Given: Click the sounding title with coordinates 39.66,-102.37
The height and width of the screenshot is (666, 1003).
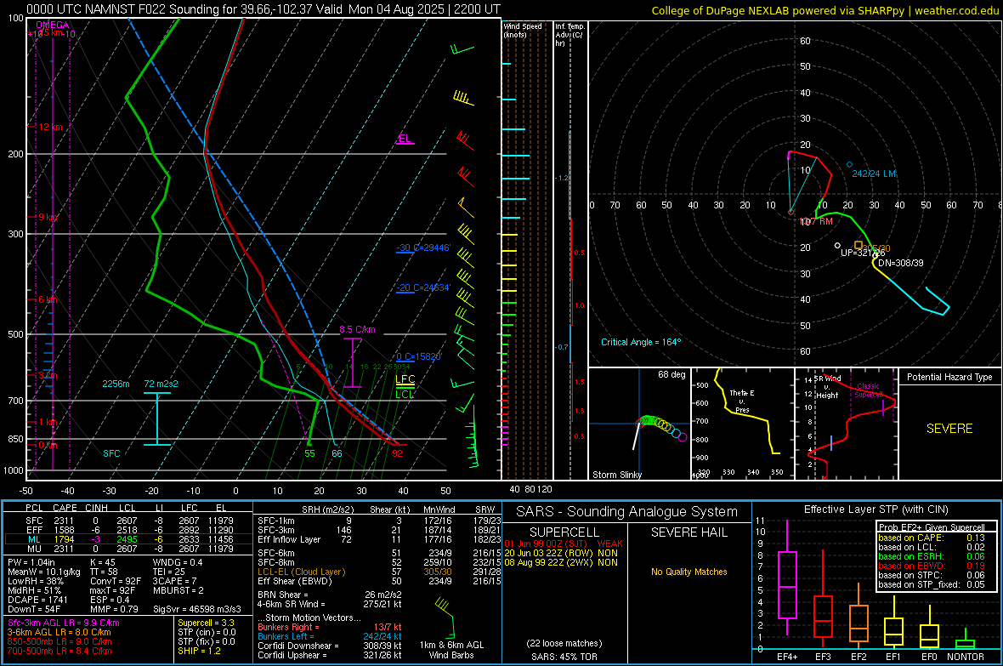Looking at the screenshot, I should click(263, 9).
